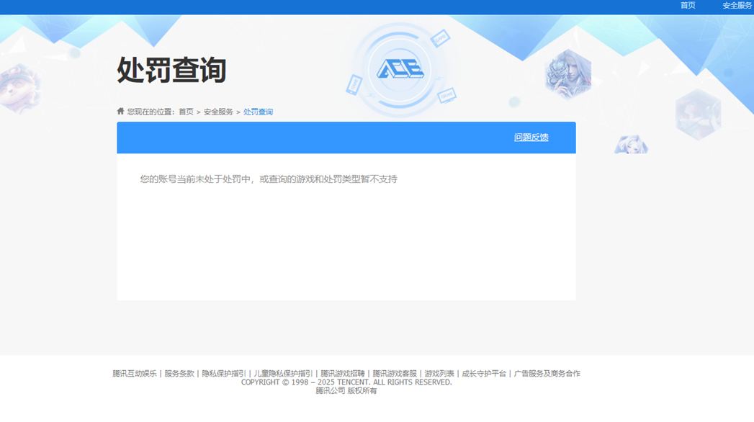Click the small anime character hexagon lower right
The width and height of the screenshot is (754, 422).
click(631, 144)
